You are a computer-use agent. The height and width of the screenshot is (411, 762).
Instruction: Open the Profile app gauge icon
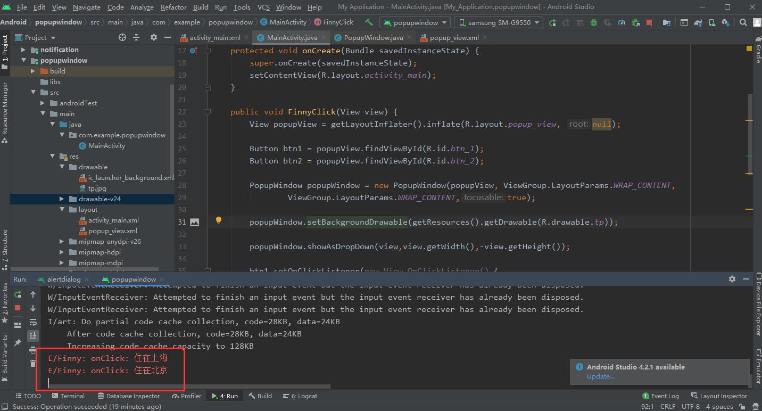point(622,22)
